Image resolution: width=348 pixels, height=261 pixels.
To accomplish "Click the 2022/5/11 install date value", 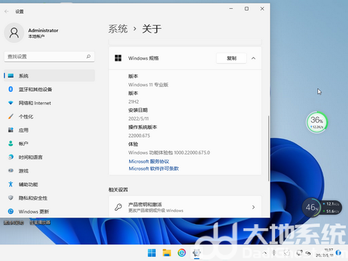I will click(139, 118).
